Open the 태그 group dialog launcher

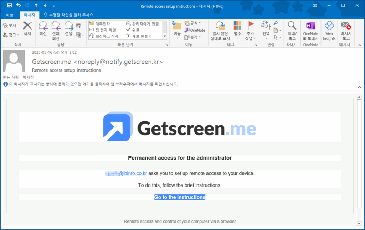point(256,45)
